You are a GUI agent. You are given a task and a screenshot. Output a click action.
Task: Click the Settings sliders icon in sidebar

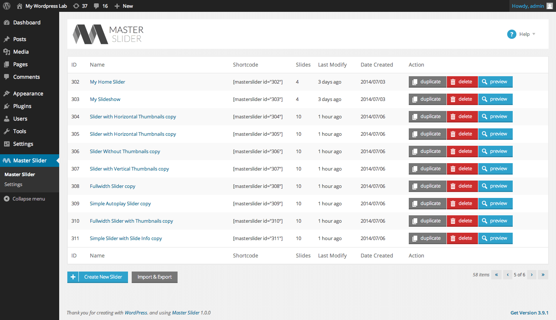7,144
